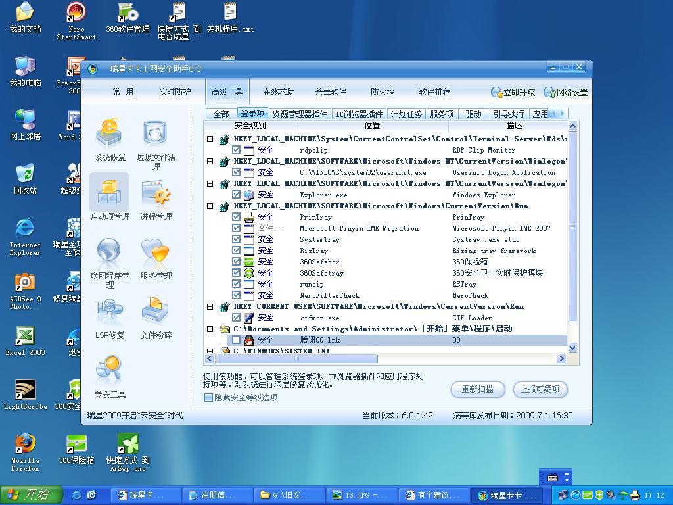
Task: Open 立即升级 link
Action: tap(513, 92)
